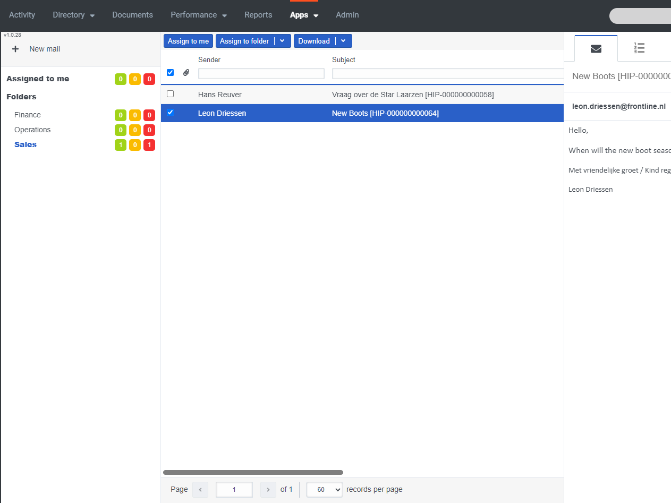Click the paperclip attachment column icon
Viewport: 671px width, 503px height.
coord(186,73)
